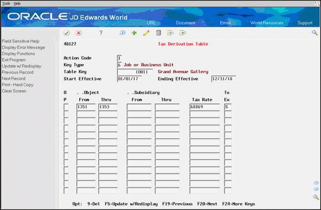Click the Action Code input field
321x210 pixels.
pyautogui.click(x=119, y=58)
